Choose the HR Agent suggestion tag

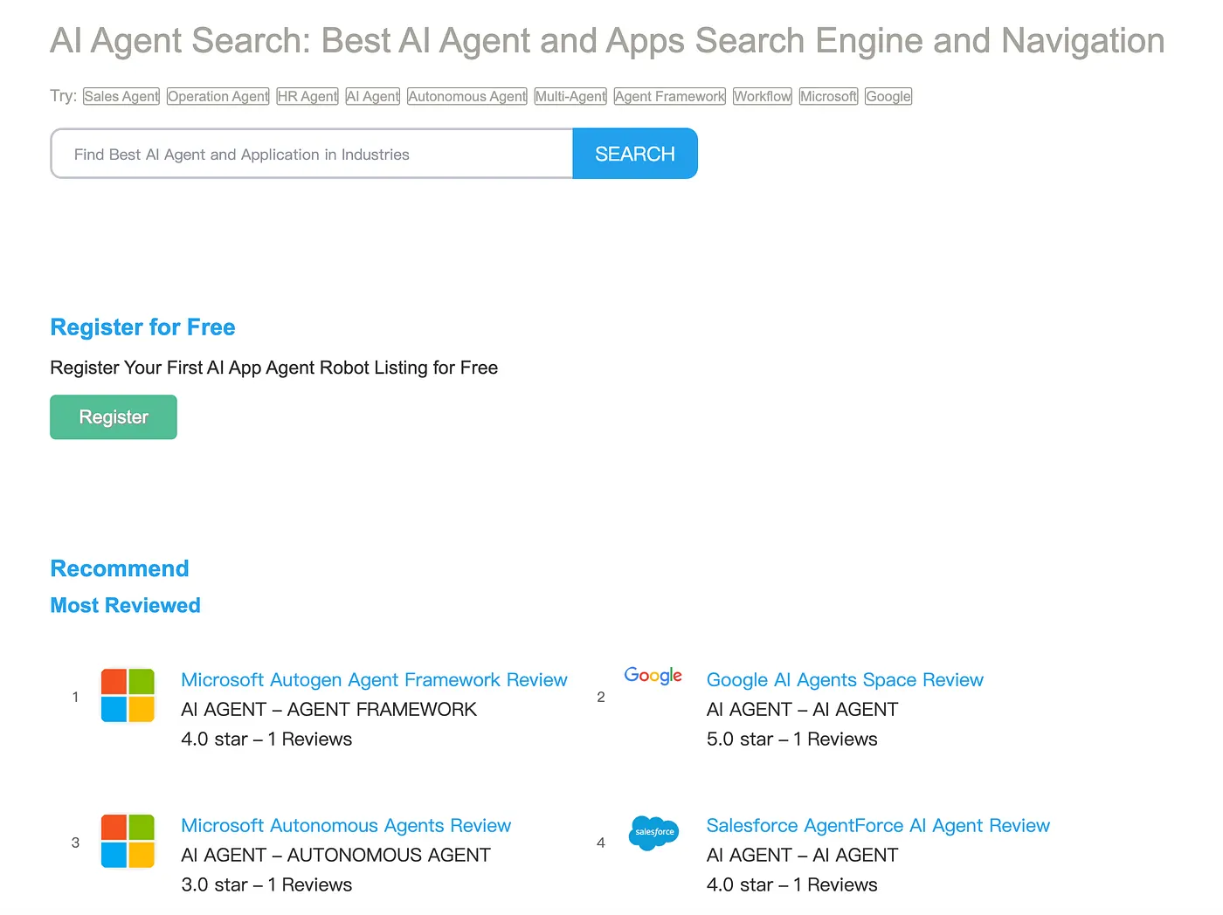coord(307,96)
